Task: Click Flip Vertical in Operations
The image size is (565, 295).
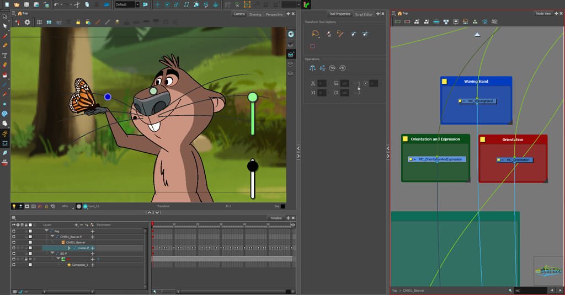Action: (x=322, y=68)
